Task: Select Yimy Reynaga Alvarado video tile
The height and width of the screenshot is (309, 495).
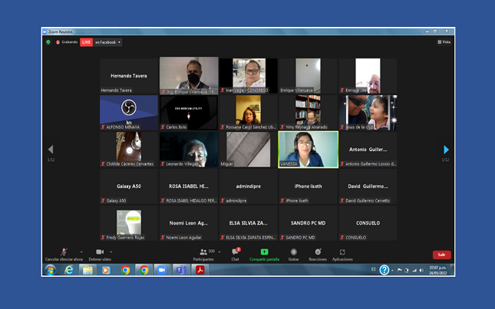Action: coord(308,113)
